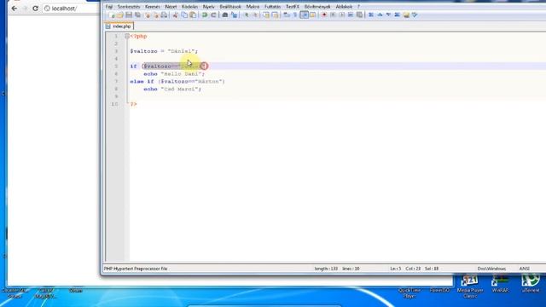The image size is (546, 307).
Task: Stop macro recording toolbar icon
Action: click(x=333, y=15)
